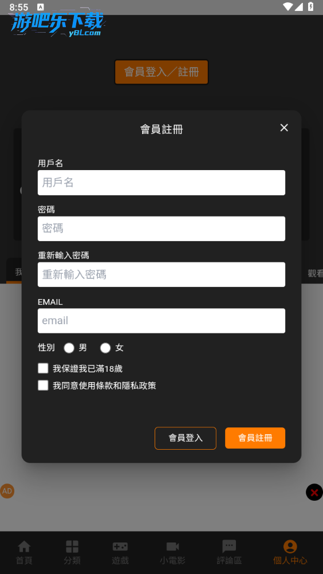Open the 分類 grid icon

tap(72, 547)
